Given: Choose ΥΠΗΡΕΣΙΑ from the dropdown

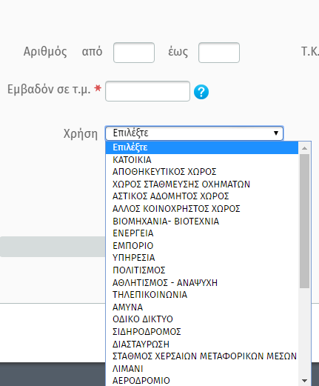Looking at the screenshot, I should pos(202,258).
